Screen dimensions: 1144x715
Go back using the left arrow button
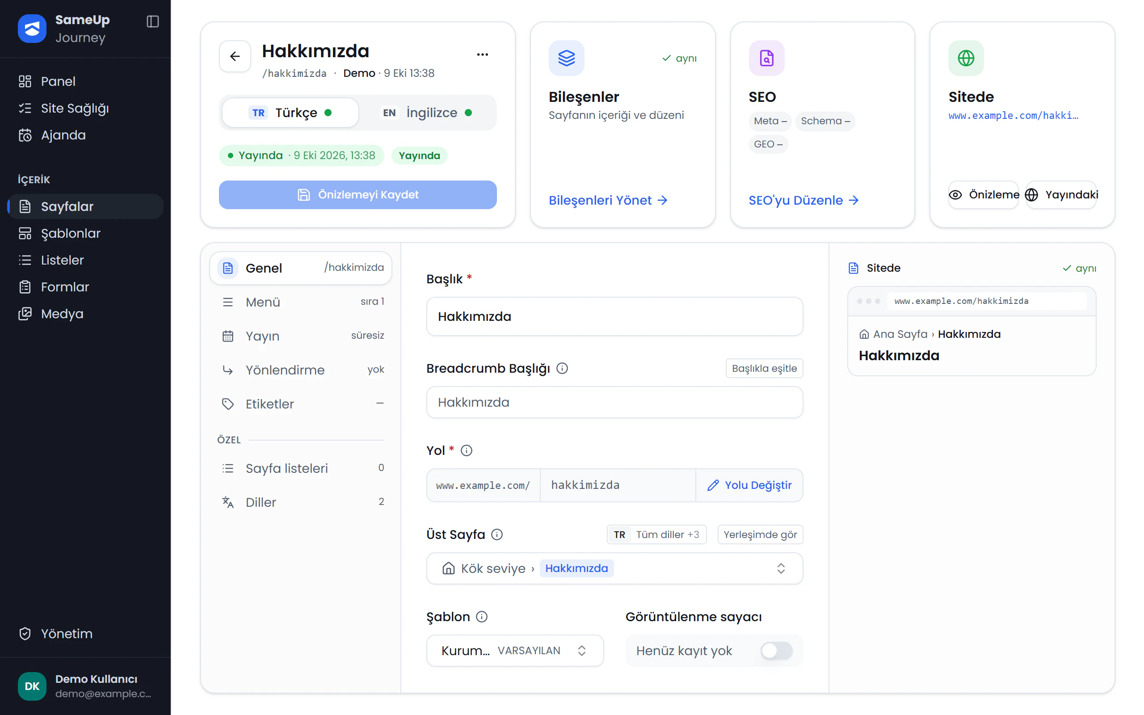coord(235,56)
